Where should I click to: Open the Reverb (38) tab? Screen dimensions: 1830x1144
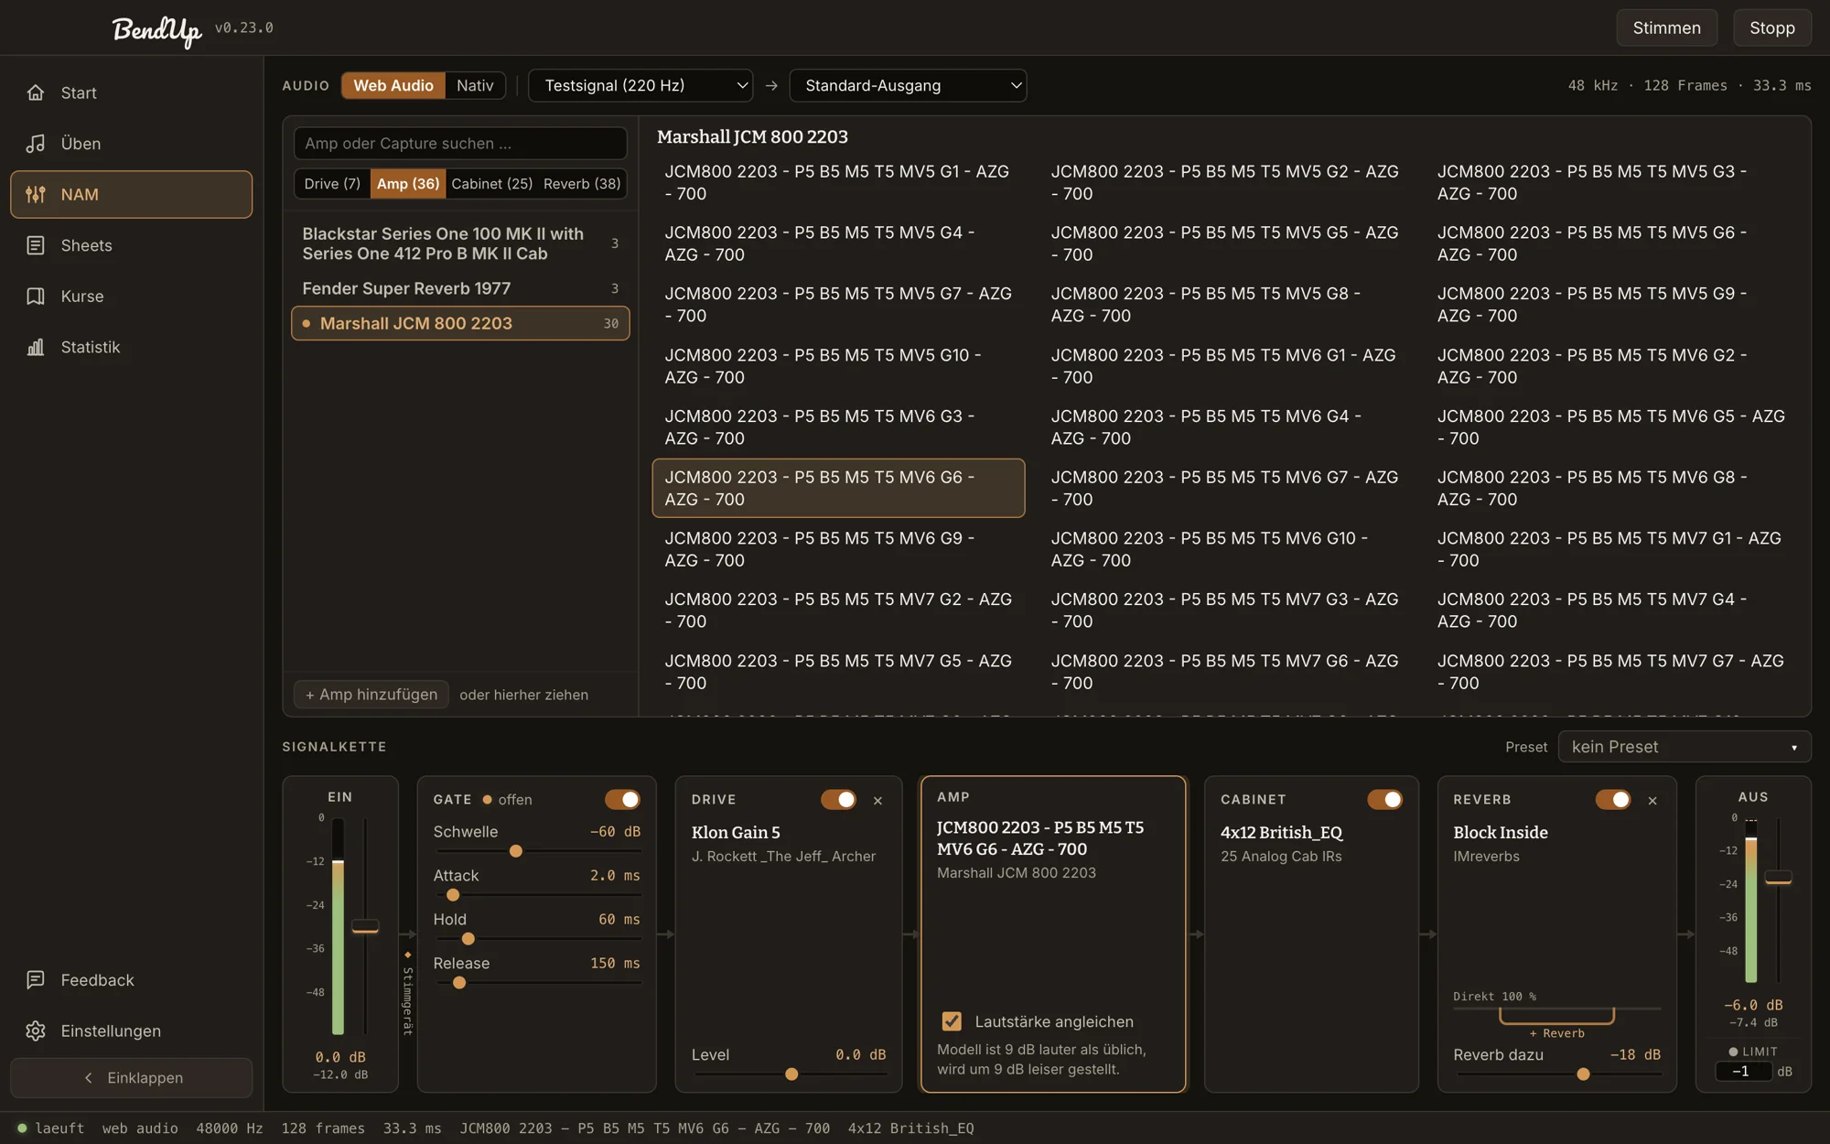(582, 184)
